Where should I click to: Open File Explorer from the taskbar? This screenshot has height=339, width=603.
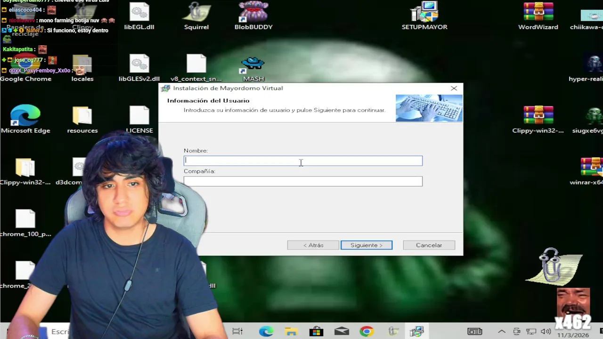tap(291, 331)
